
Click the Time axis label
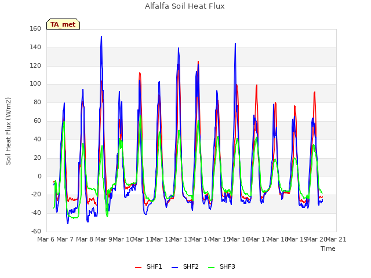click(x=328, y=248)
